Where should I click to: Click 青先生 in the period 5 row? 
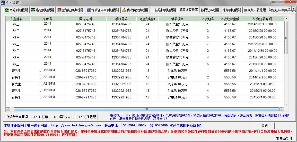click(16, 98)
